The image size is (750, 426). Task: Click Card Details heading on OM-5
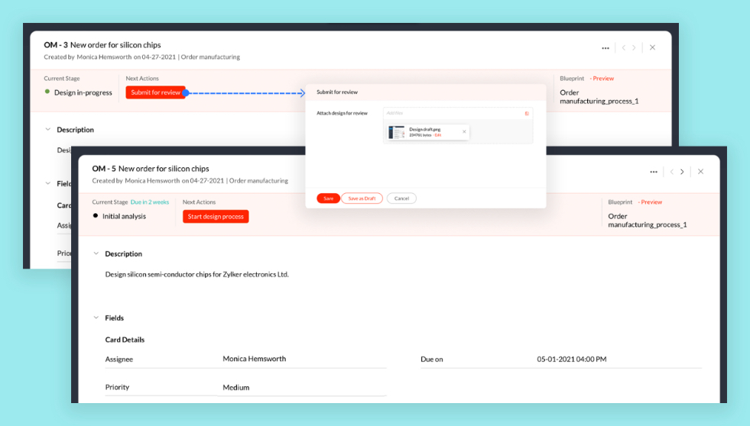point(125,340)
